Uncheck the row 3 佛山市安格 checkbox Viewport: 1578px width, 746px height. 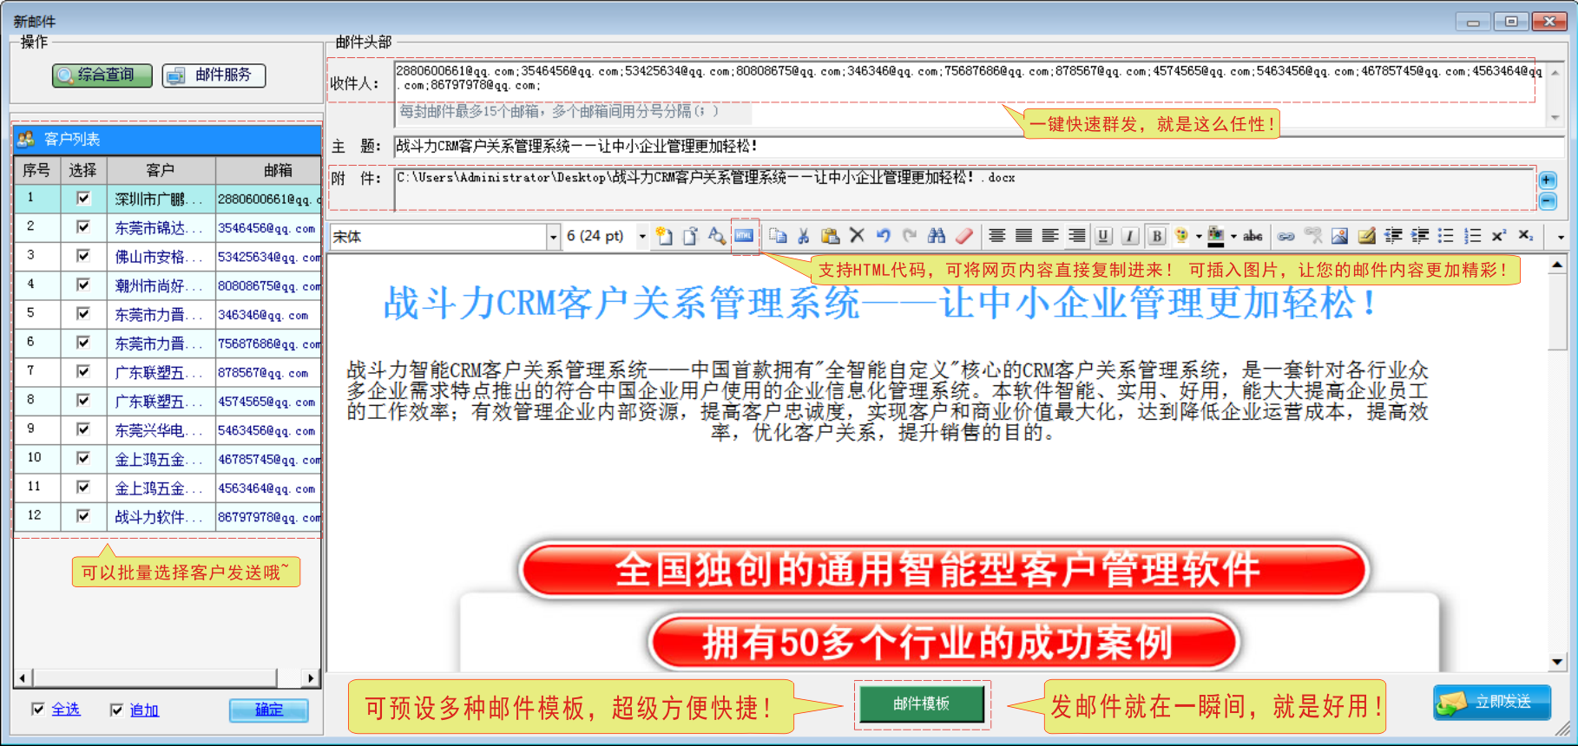(x=83, y=256)
